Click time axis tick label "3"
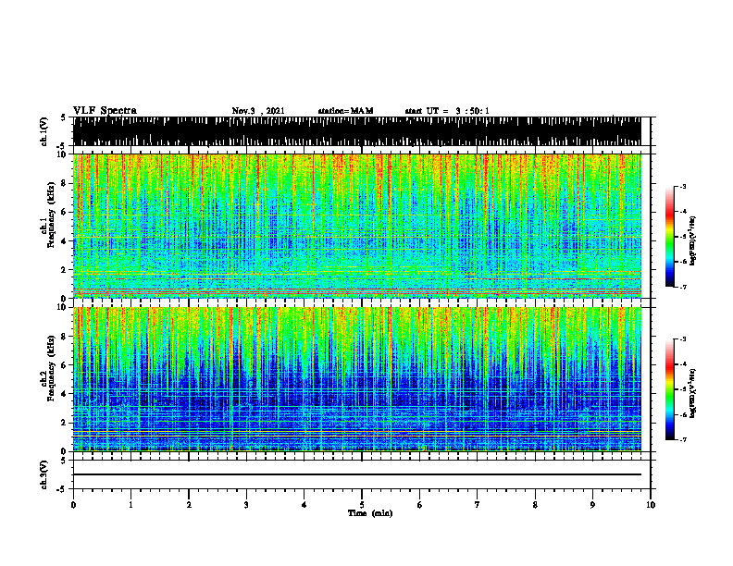Image resolution: width=733 pixels, height=566 pixels. point(246,505)
